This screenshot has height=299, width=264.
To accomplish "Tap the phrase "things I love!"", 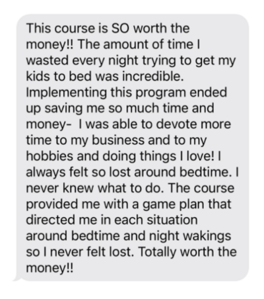I will pyautogui.click(x=177, y=156).
